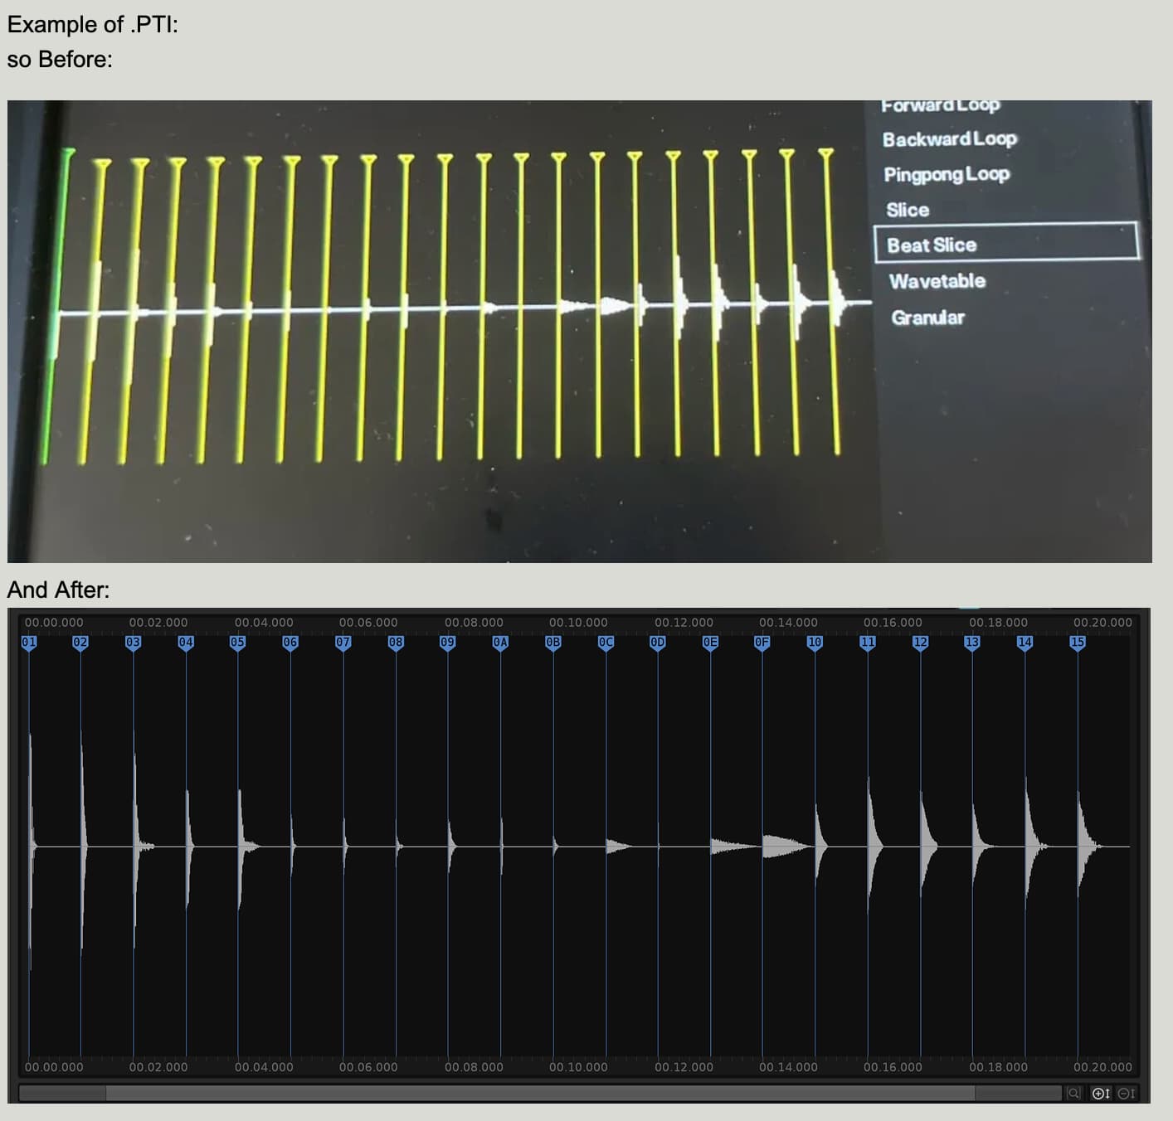Click the horizontal waveform scrollbar thumb
1173x1121 pixels.
coord(540,1093)
